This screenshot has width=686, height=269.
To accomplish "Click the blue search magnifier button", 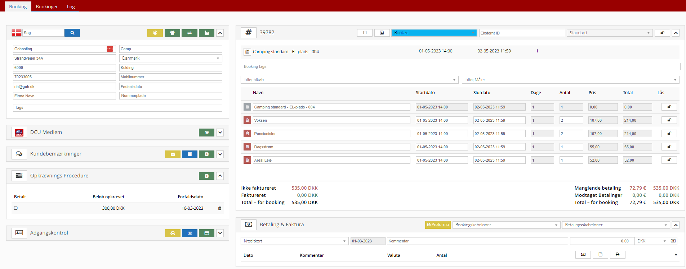I will [72, 33].
